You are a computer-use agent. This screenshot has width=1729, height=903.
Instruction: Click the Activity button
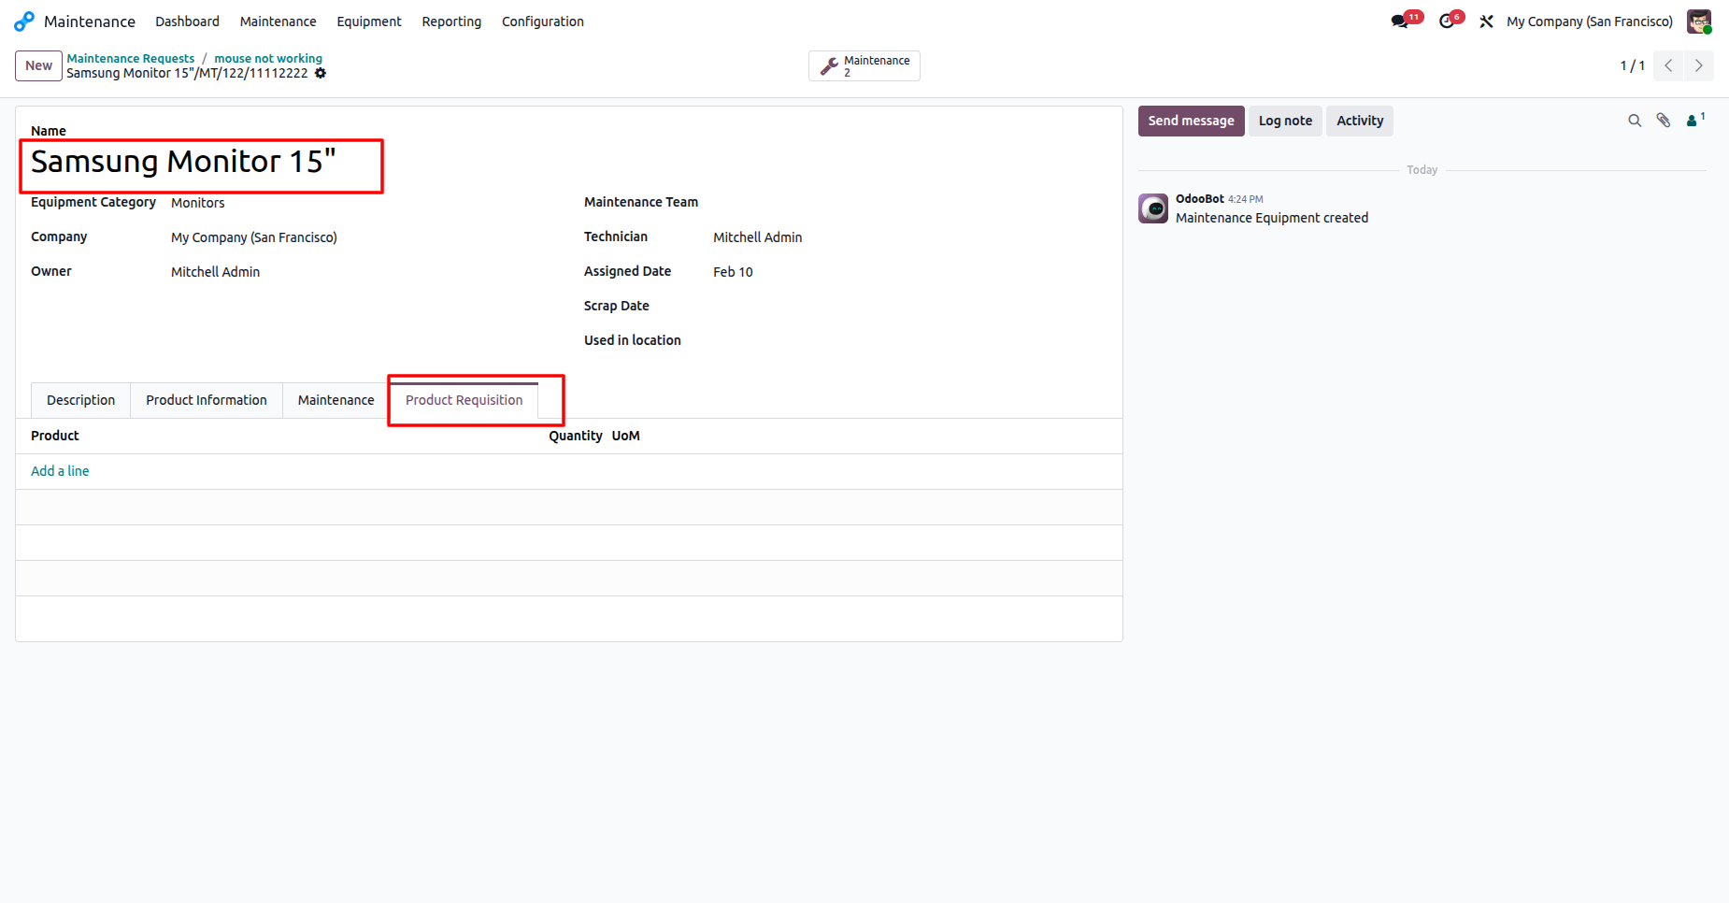pos(1360,121)
